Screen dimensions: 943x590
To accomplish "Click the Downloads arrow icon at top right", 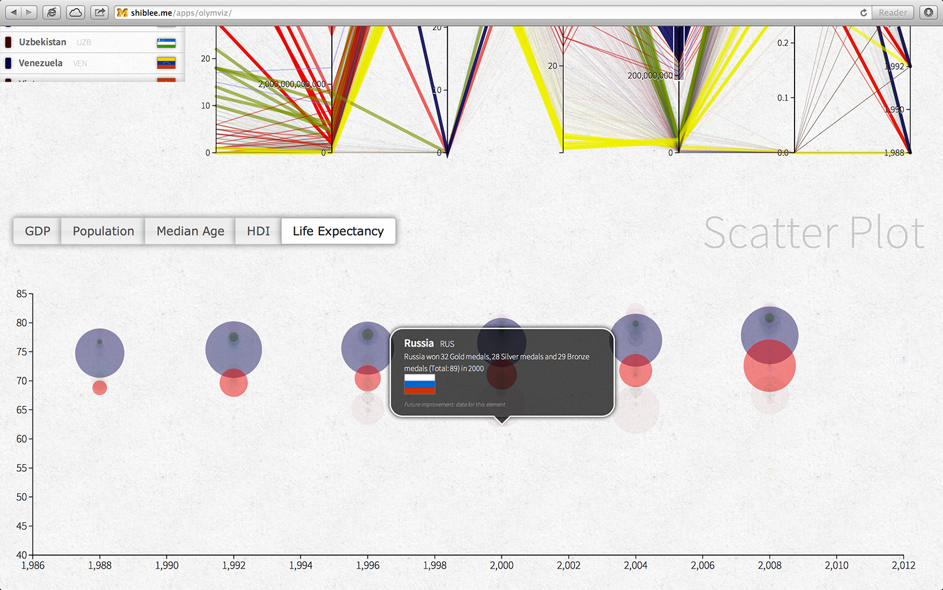I will (x=929, y=12).
